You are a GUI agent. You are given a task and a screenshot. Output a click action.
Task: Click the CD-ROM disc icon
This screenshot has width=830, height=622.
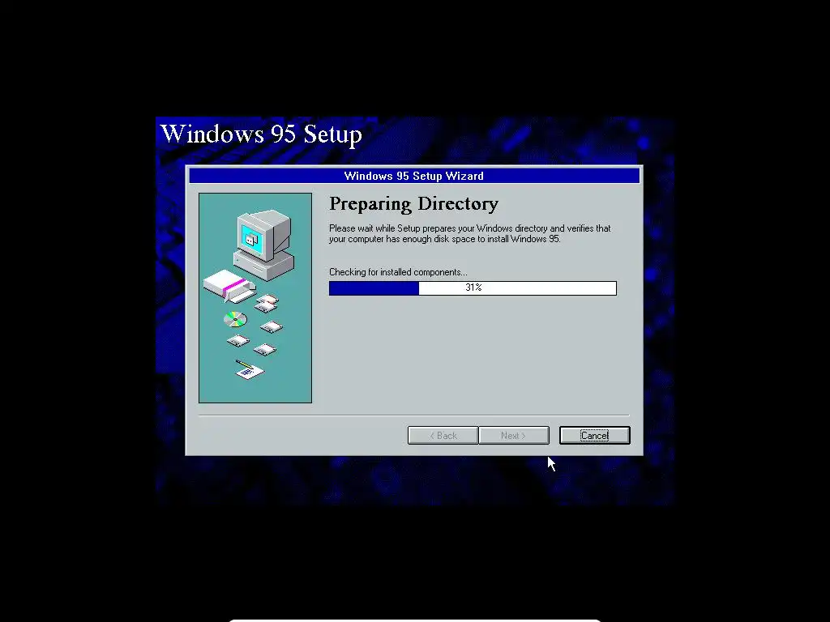[x=235, y=319]
